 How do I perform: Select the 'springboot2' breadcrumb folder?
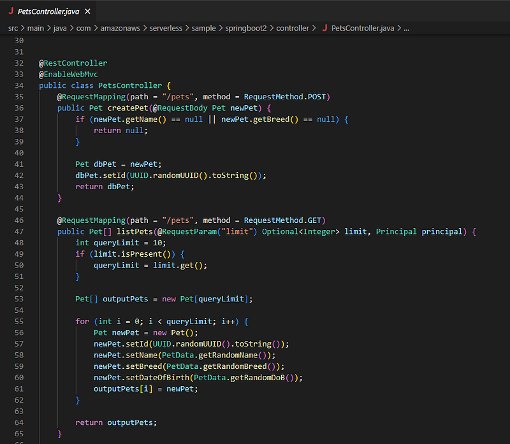[x=247, y=28]
